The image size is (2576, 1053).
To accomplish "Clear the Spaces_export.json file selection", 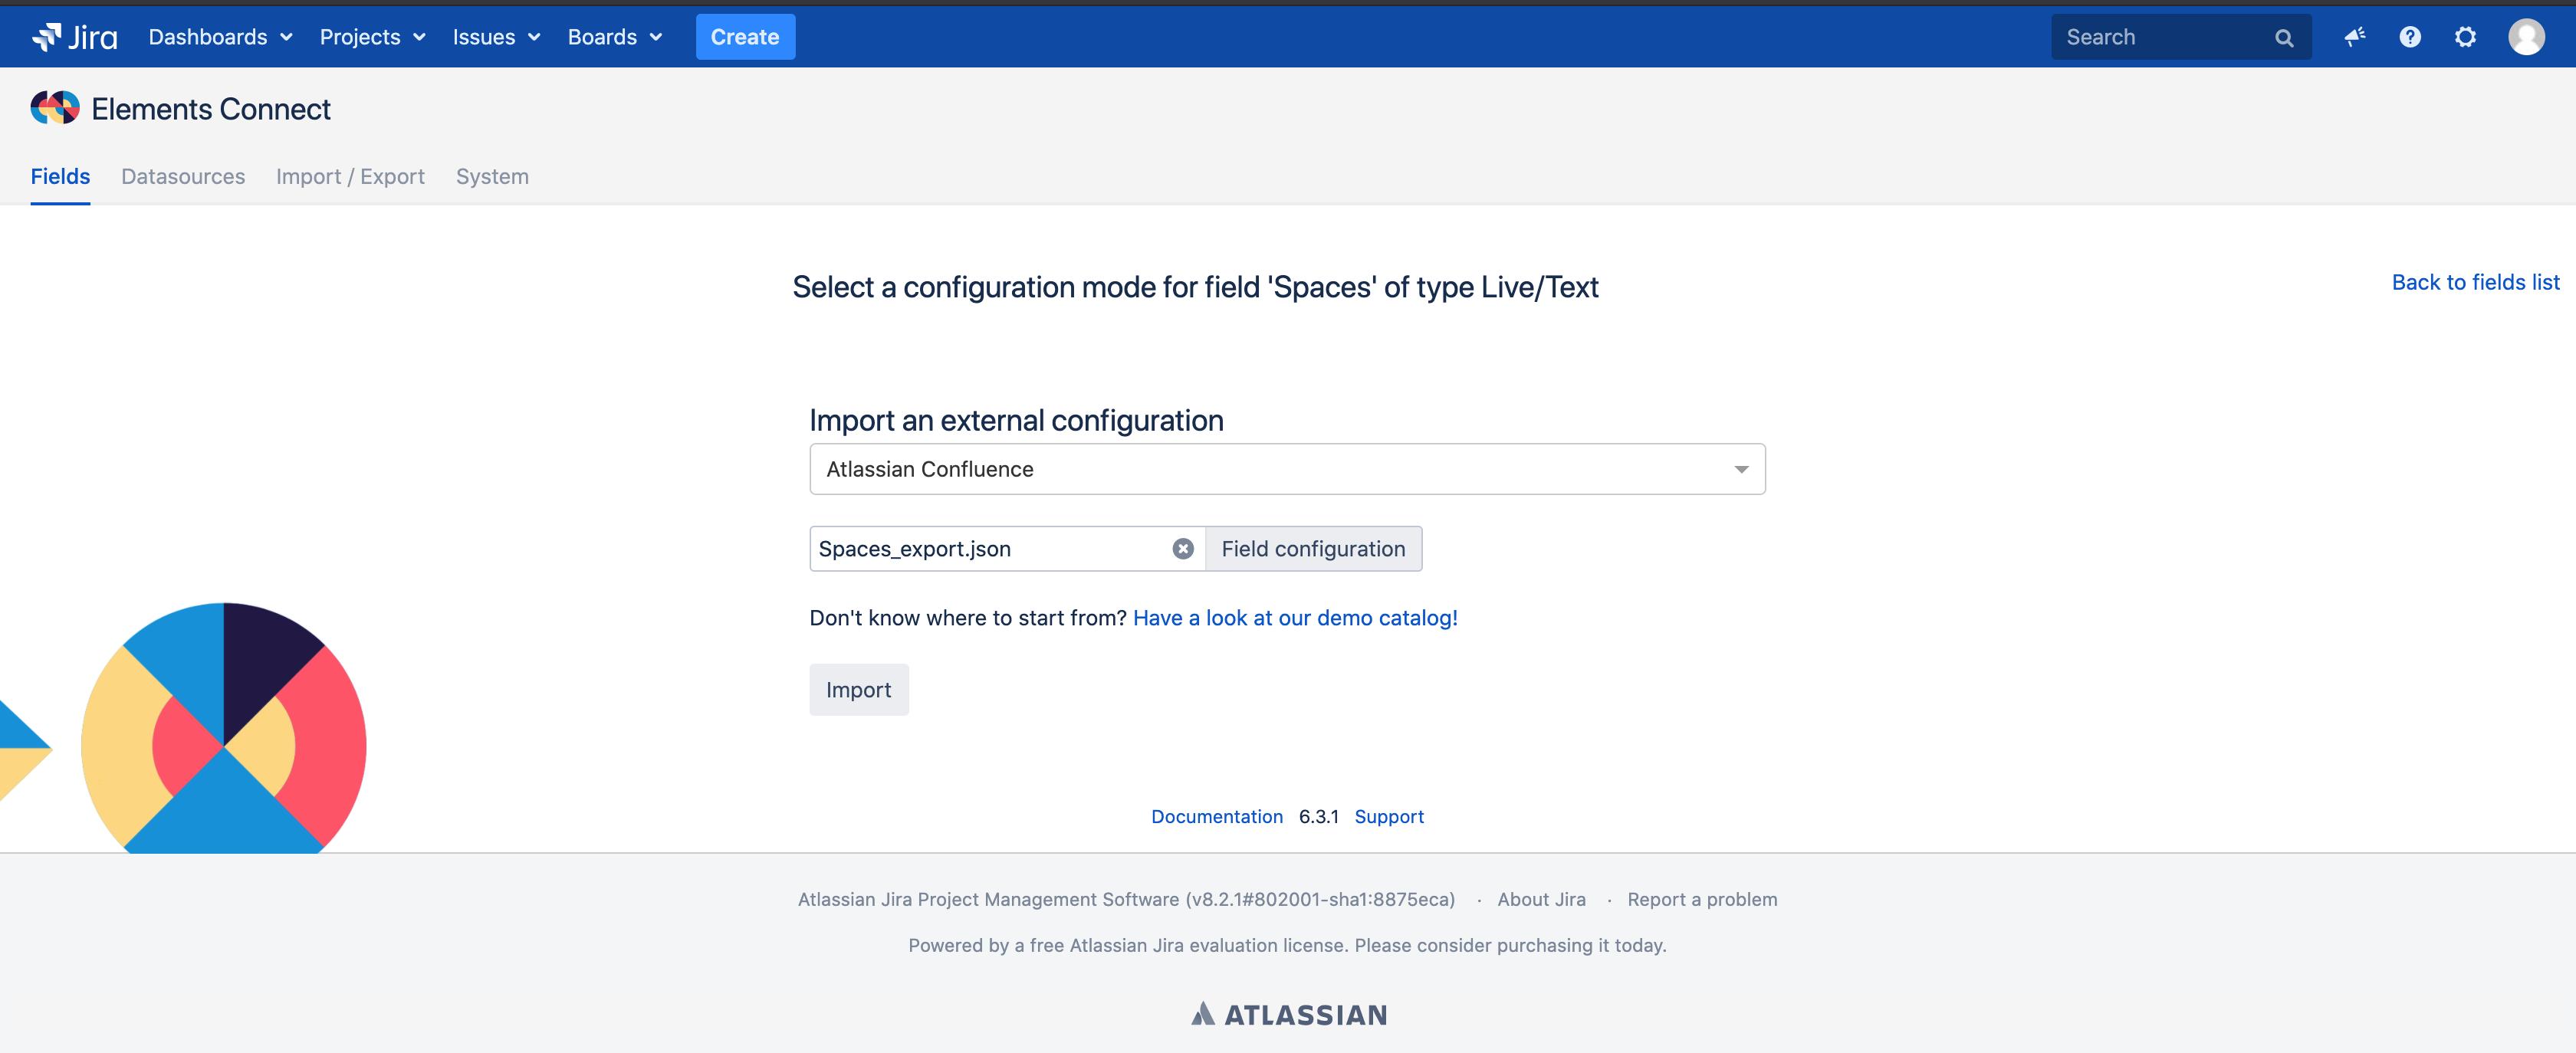I will [1183, 549].
